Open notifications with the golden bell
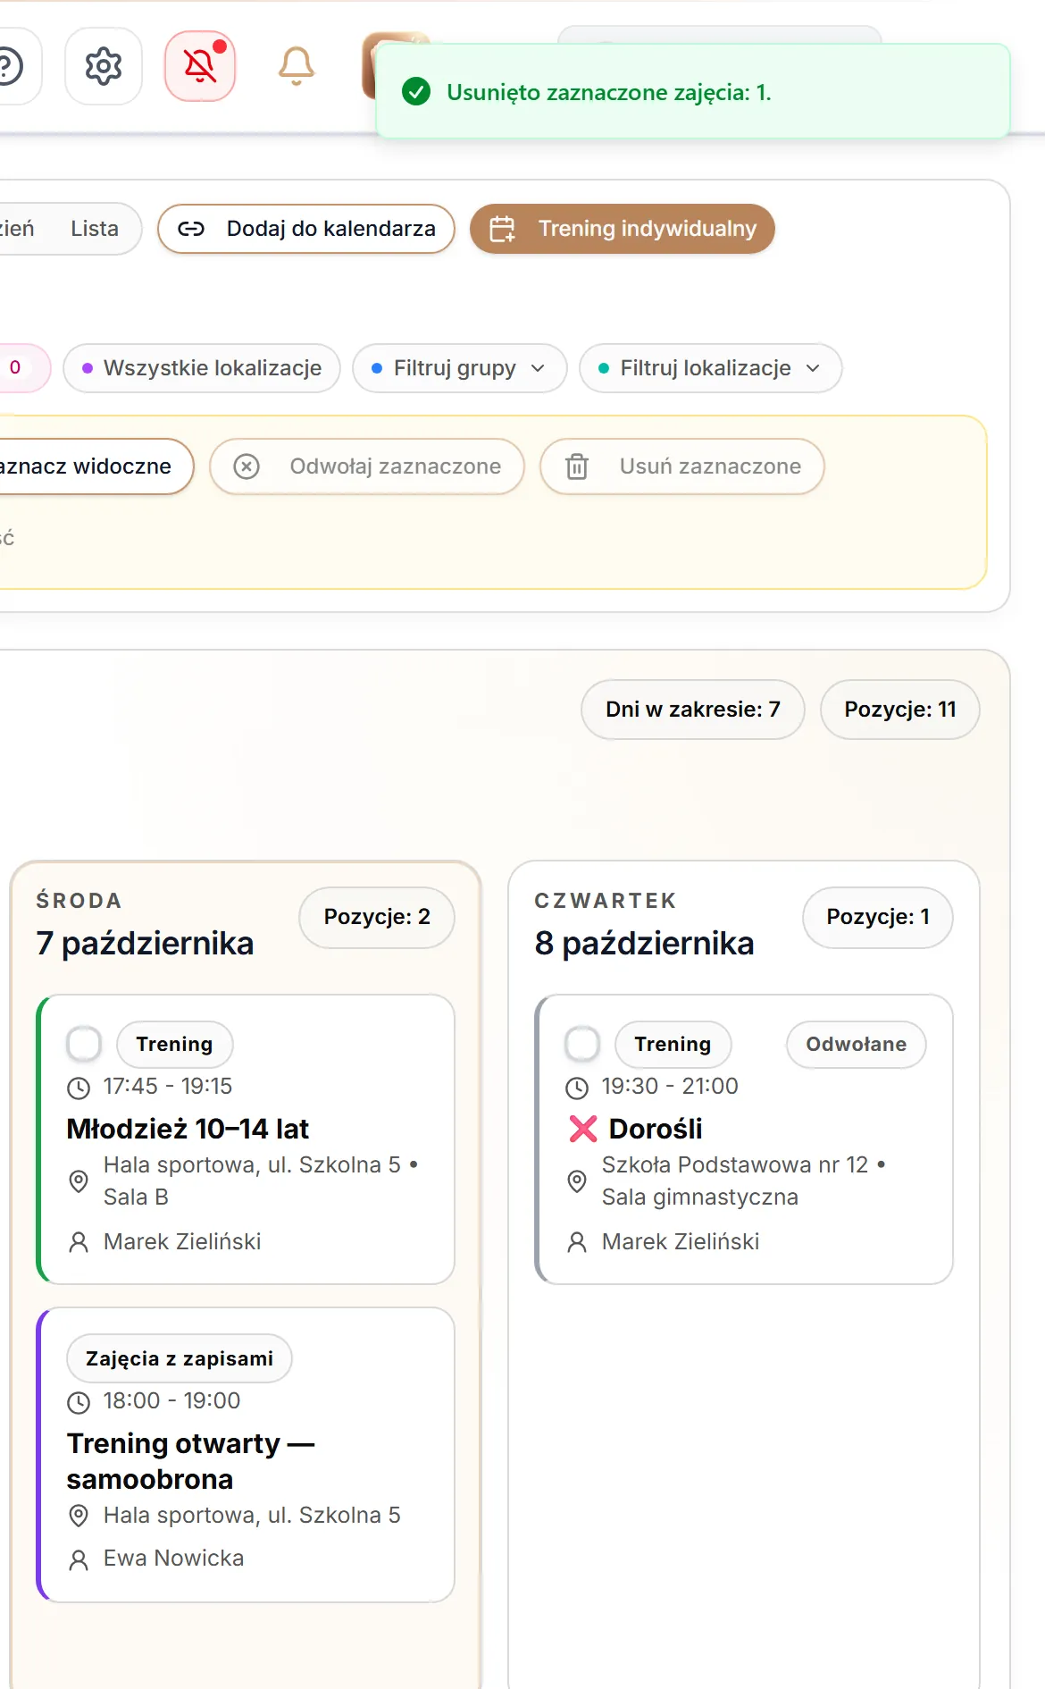This screenshot has width=1045, height=1689. (x=297, y=66)
